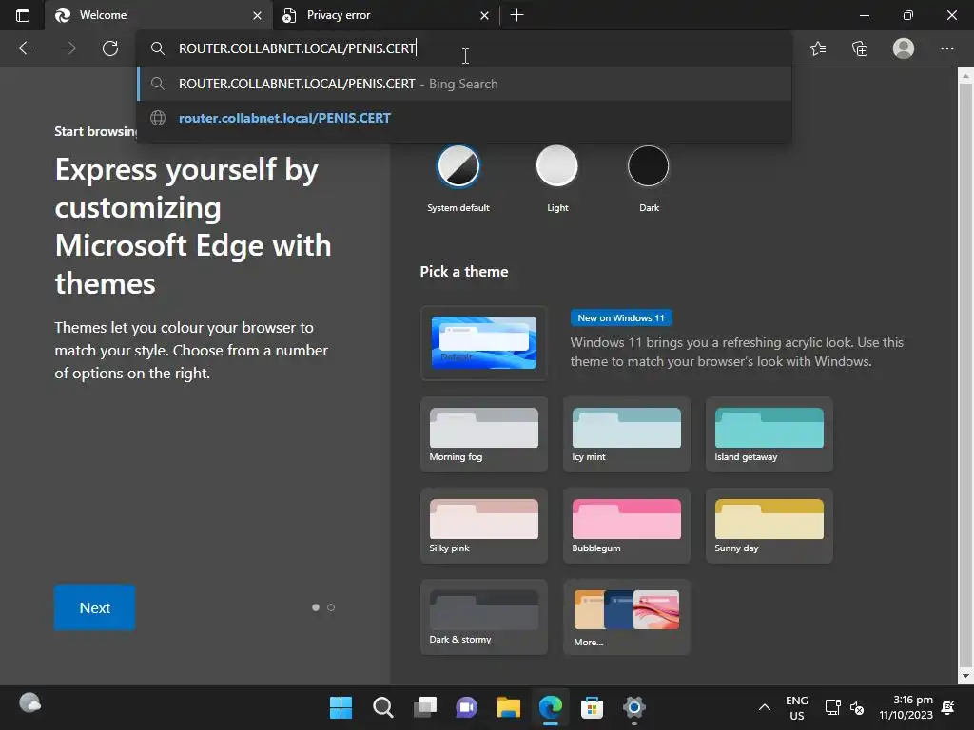Select the router.collabnet.local/PENIS.CERT URL suggestion
The height and width of the screenshot is (730, 974).
click(464, 118)
